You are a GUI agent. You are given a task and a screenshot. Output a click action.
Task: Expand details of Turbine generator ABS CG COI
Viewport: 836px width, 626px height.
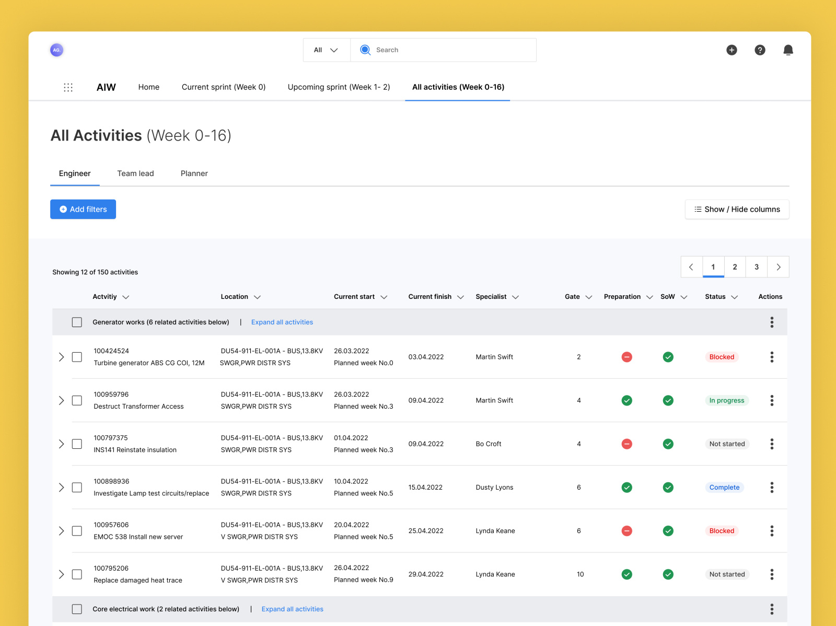click(61, 357)
